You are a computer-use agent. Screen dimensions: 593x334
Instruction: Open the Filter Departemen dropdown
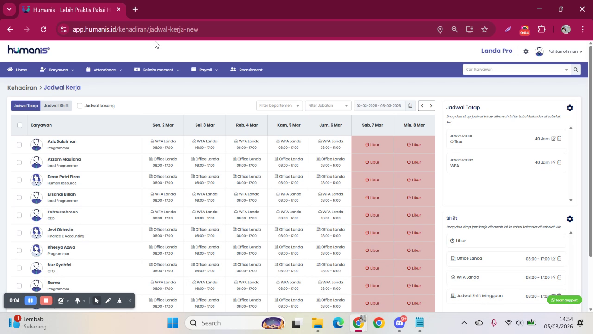pos(279,106)
